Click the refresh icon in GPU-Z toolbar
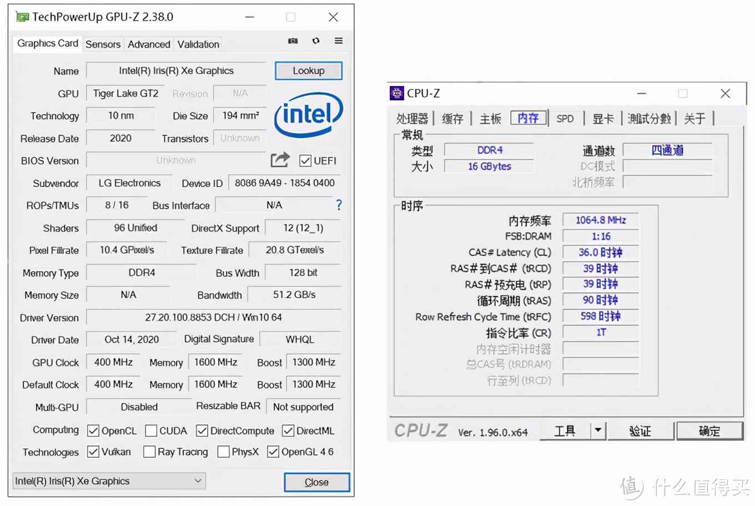Viewport: 755px width, 506px height. (x=316, y=41)
